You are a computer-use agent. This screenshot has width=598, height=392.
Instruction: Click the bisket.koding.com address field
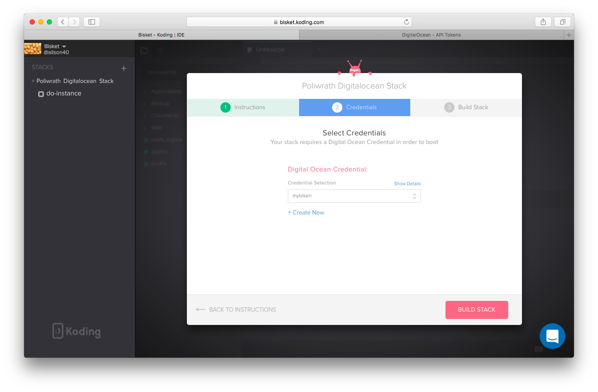click(299, 22)
